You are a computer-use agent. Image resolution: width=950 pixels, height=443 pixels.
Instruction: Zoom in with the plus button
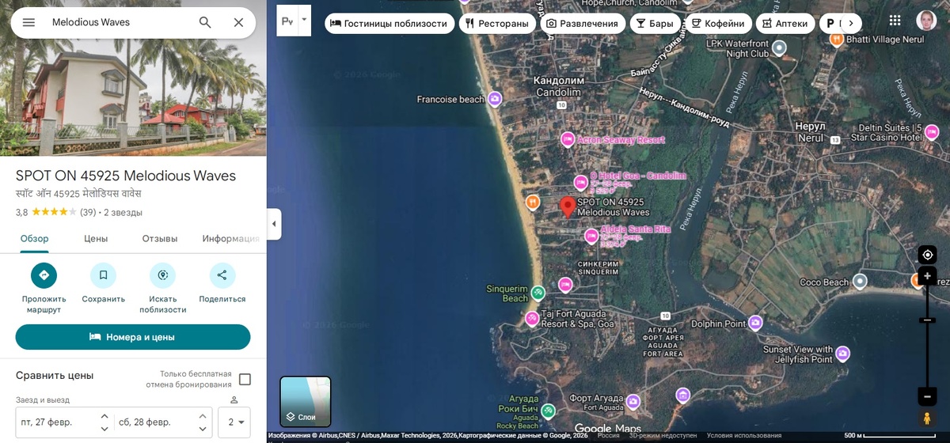pyautogui.click(x=928, y=276)
